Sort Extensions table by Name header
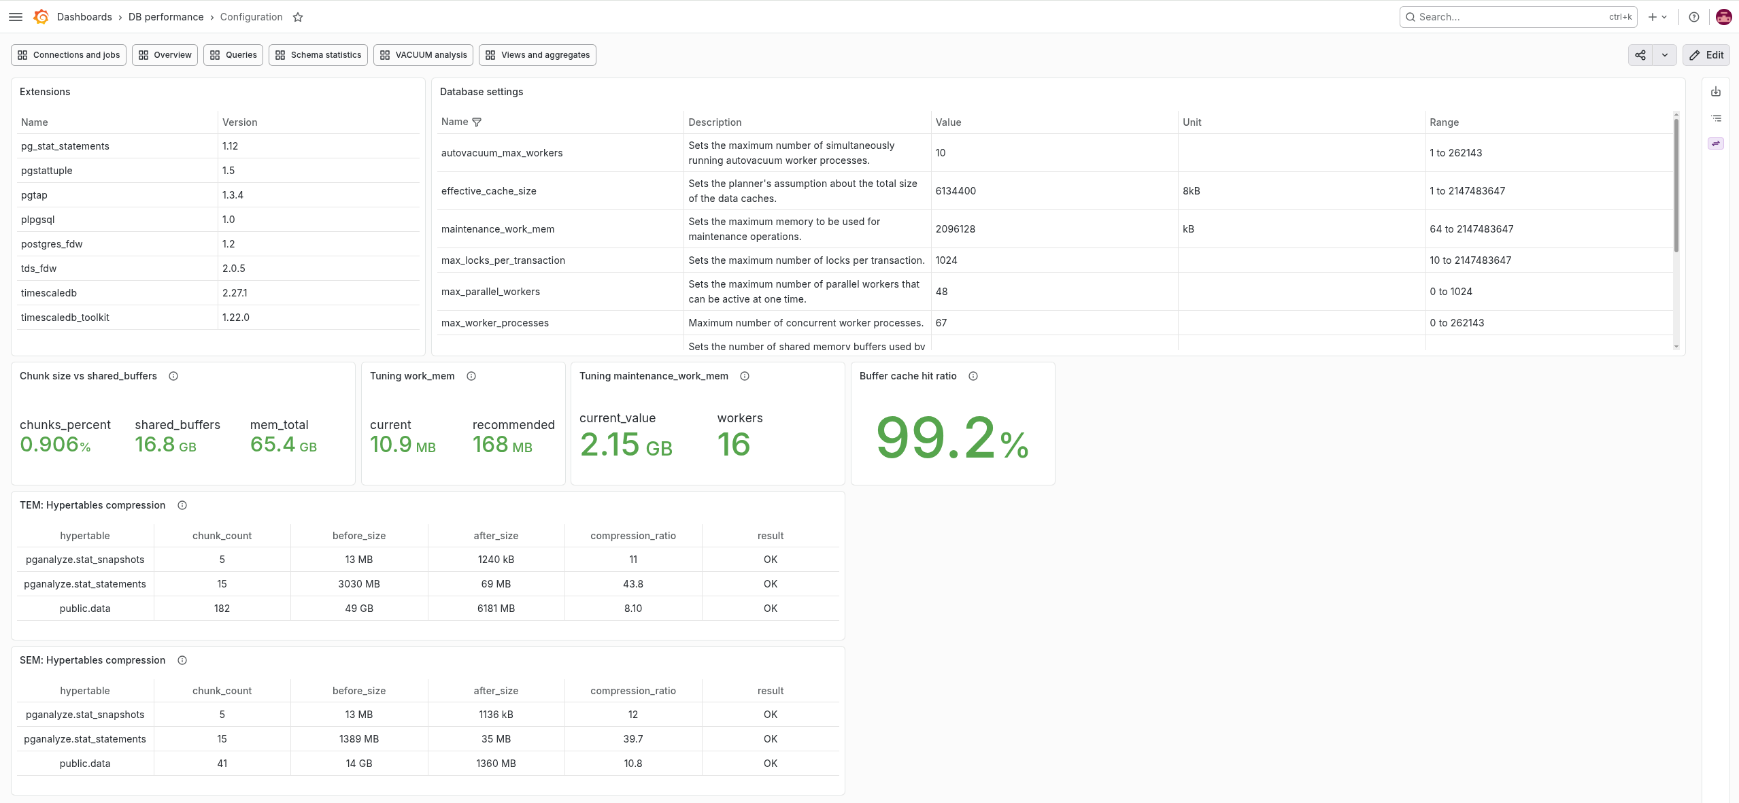 [35, 122]
